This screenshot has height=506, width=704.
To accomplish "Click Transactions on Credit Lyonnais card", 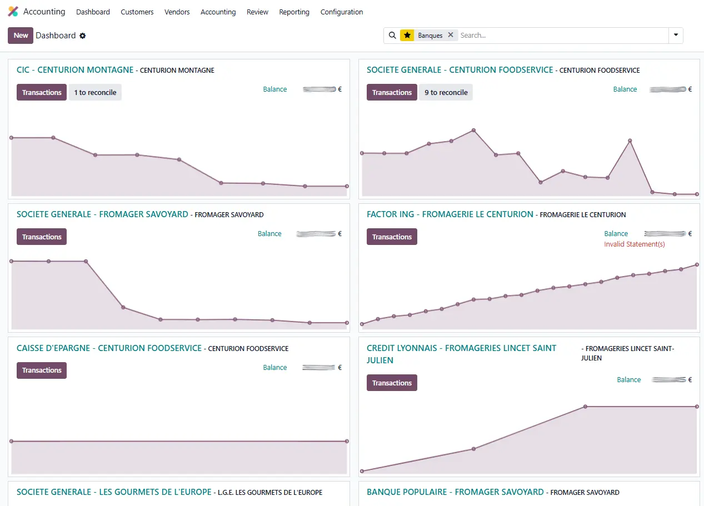I will click(x=392, y=383).
